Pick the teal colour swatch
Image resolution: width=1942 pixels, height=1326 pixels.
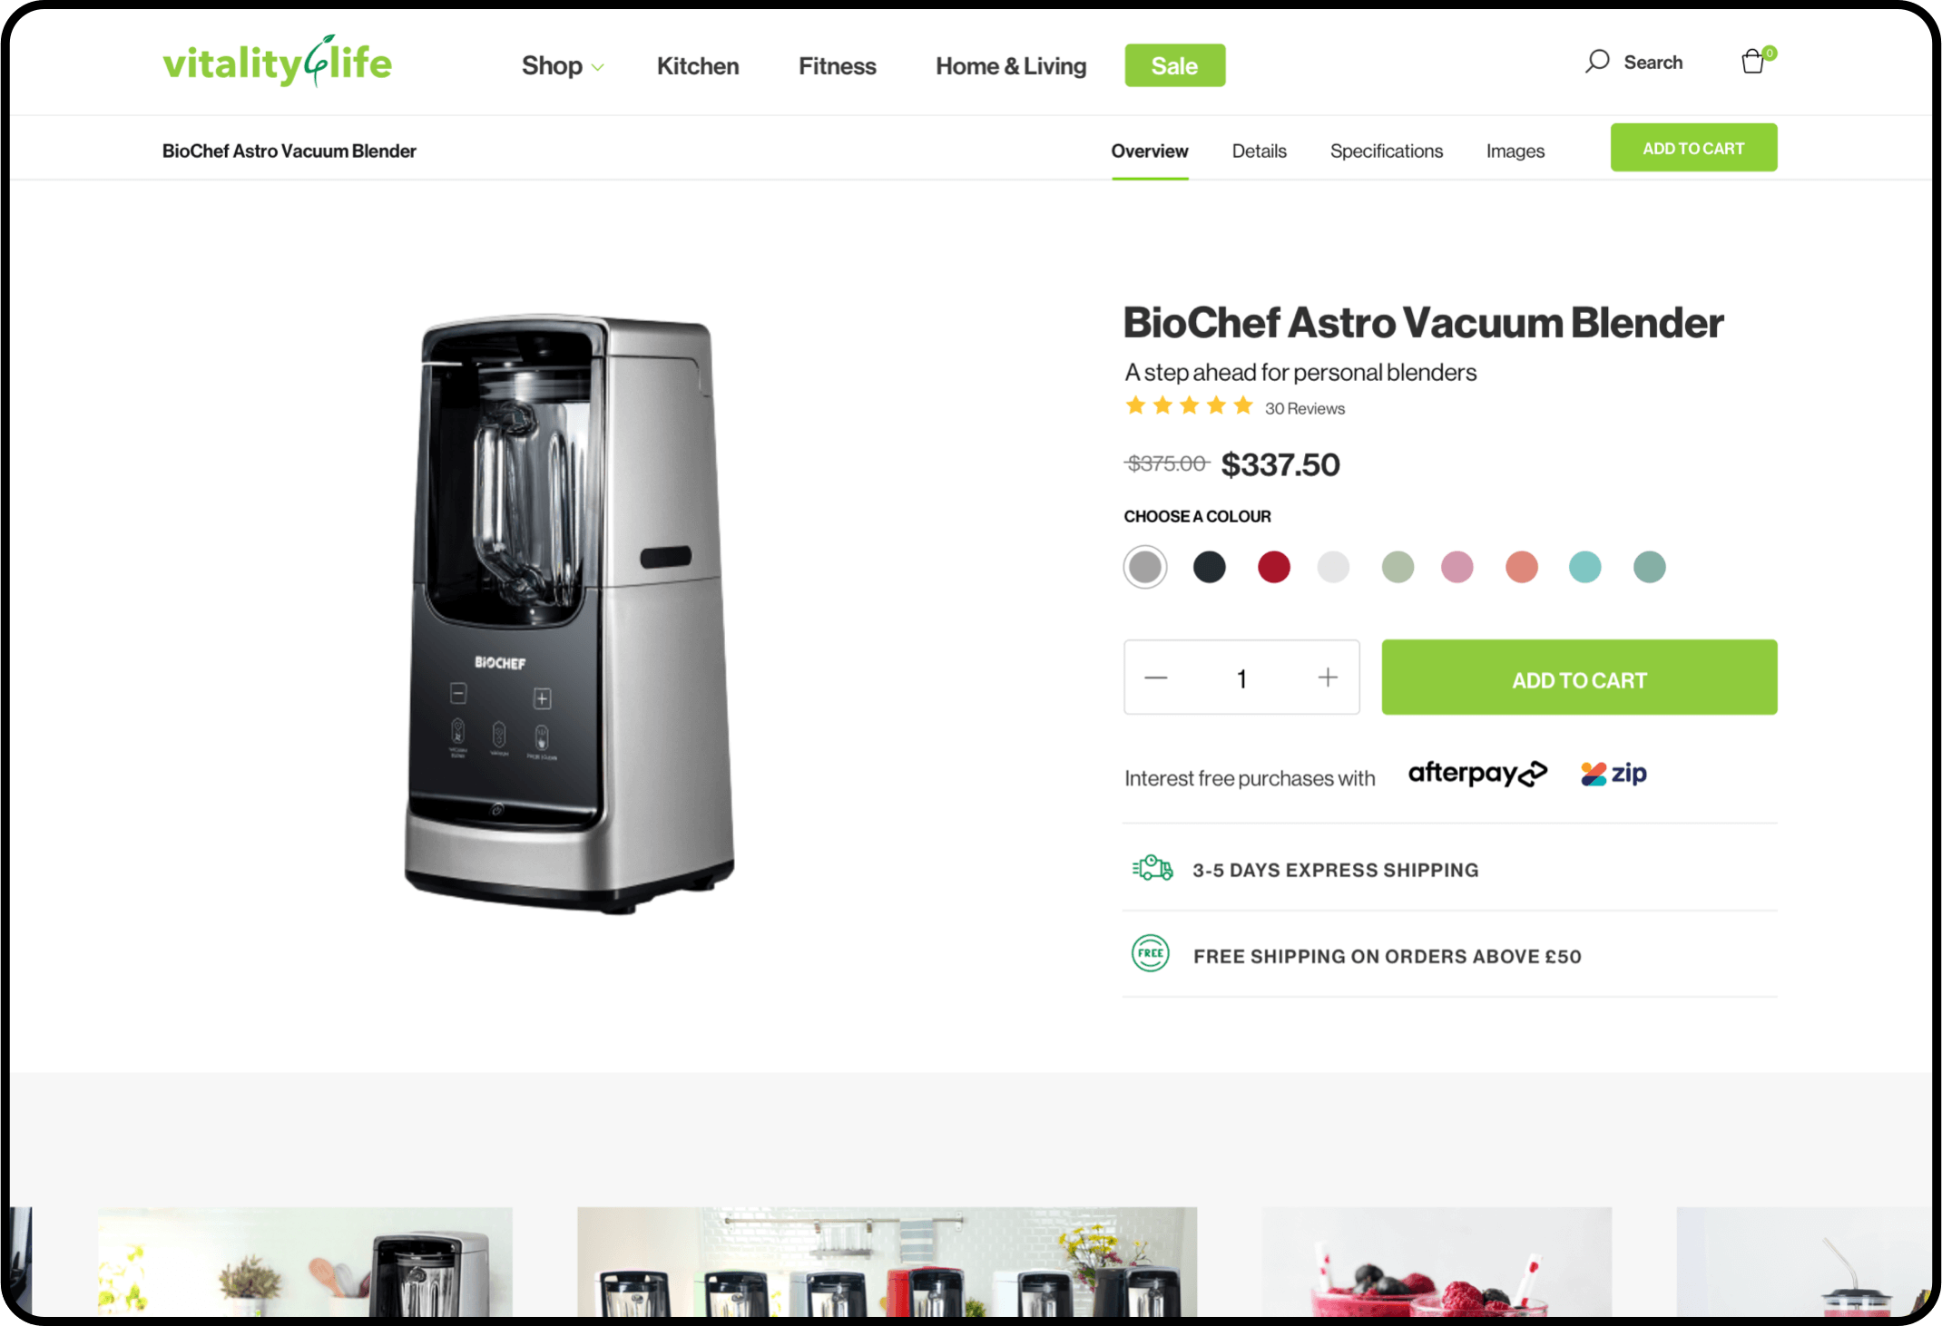coord(1584,567)
